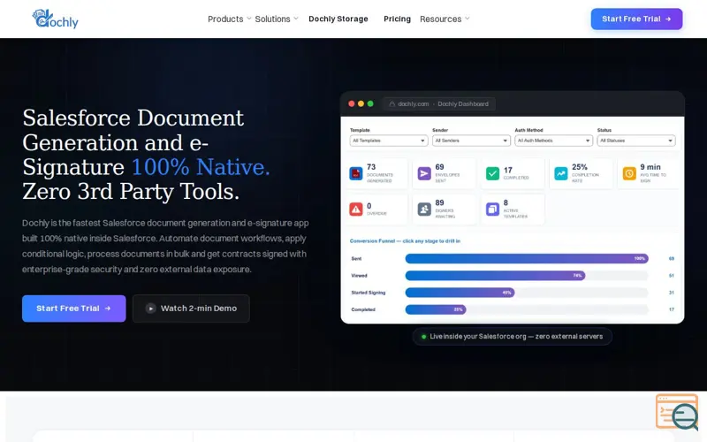Screen dimensions: 707x442
Task: Click the '100% Native.' headline text
Action: [x=201, y=167]
